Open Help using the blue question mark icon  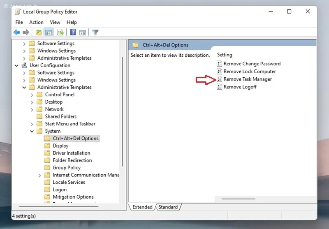pos(73,32)
